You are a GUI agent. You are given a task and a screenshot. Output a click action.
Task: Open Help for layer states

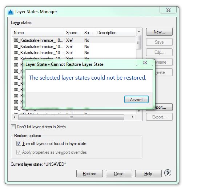(148, 174)
